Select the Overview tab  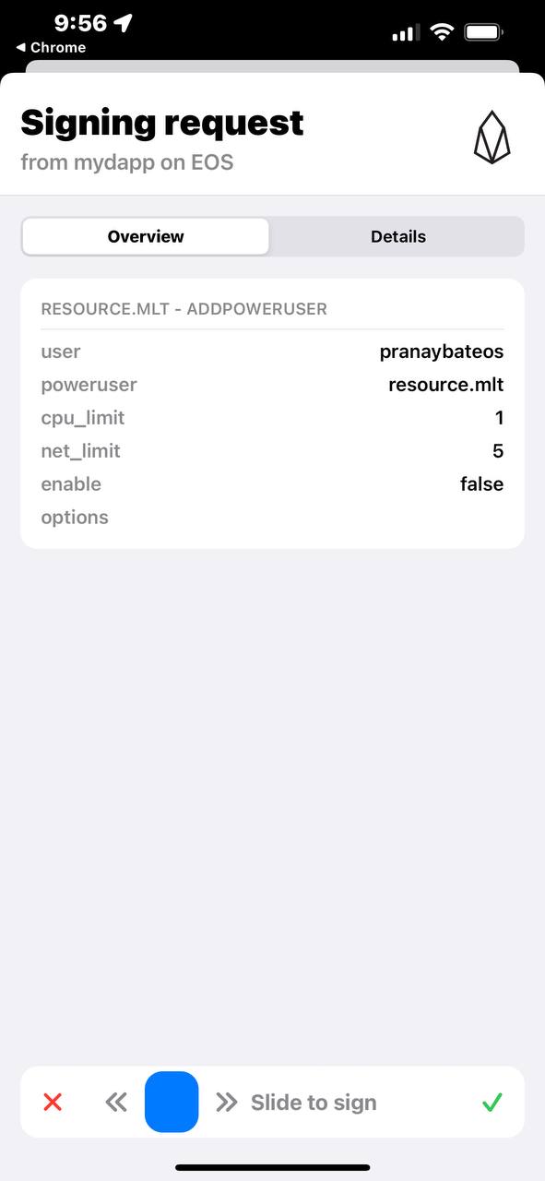(x=145, y=236)
